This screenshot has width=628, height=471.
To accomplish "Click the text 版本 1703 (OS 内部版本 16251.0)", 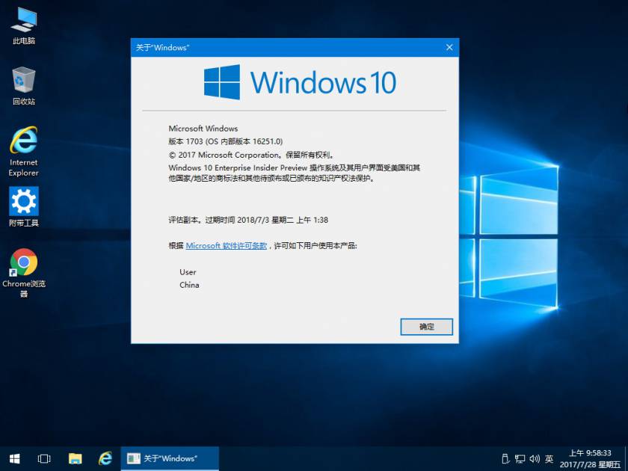I will (x=226, y=141).
